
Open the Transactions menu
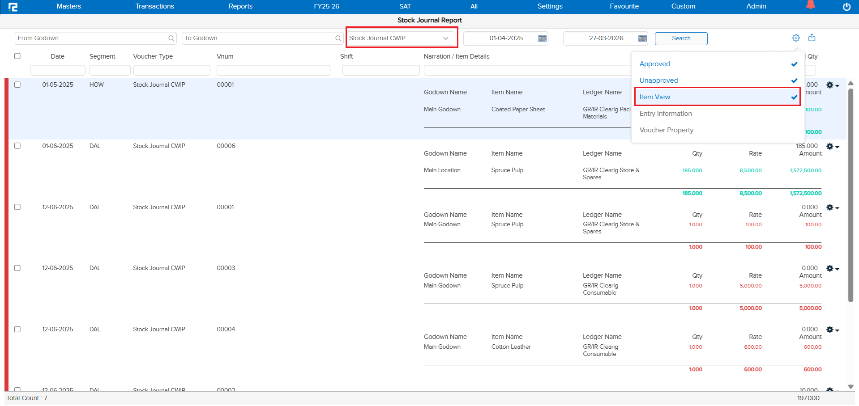click(x=154, y=6)
